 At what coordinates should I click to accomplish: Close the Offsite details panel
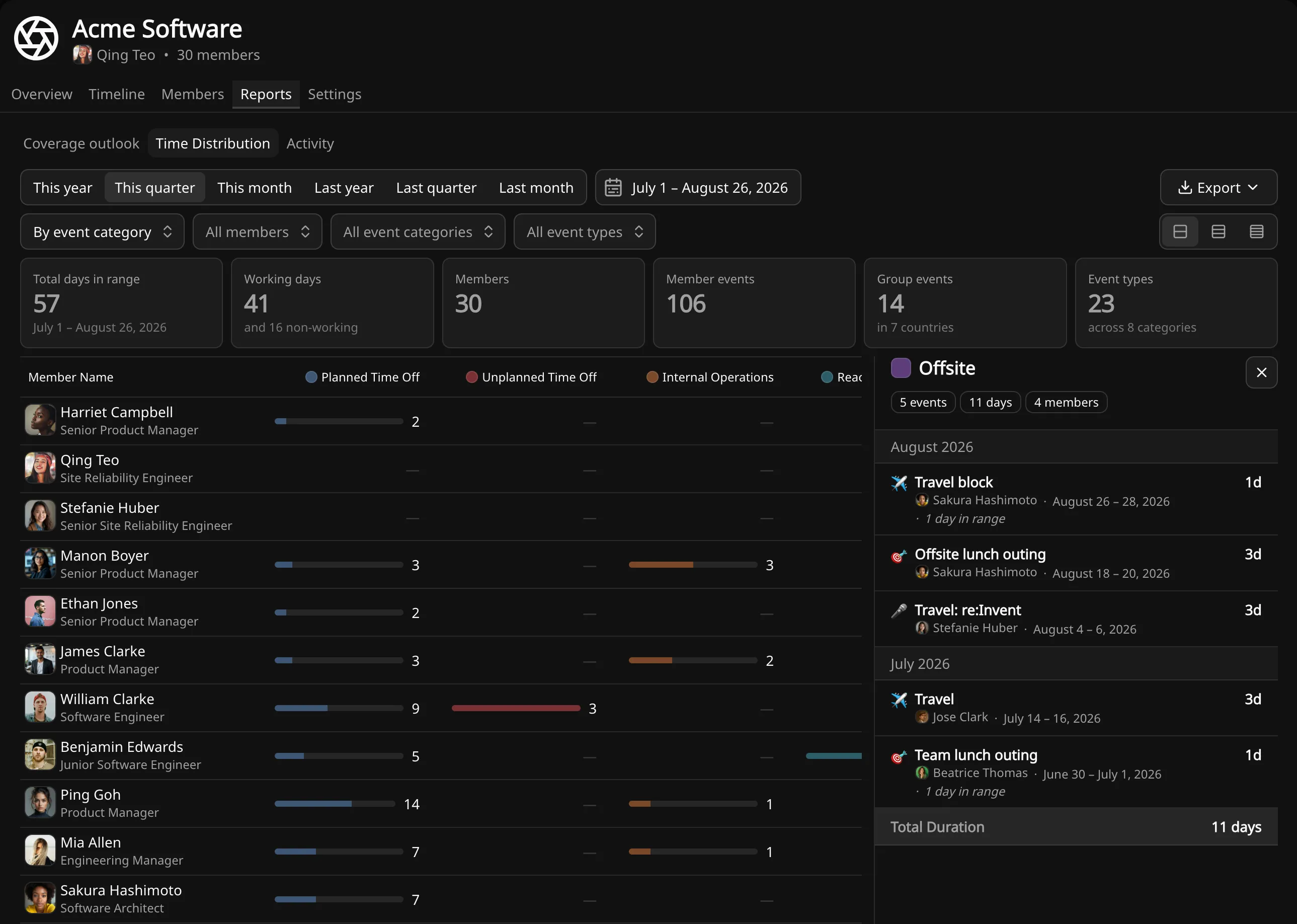1261,372
